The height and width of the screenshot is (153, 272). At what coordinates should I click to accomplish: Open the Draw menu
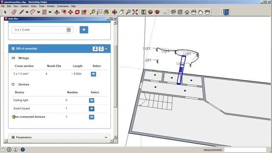pos(34,6)
